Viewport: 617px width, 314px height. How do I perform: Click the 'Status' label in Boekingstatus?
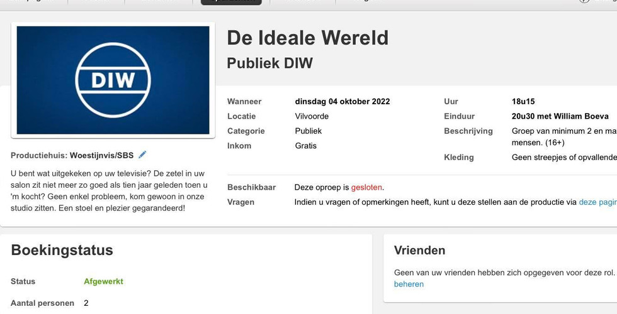23,281
